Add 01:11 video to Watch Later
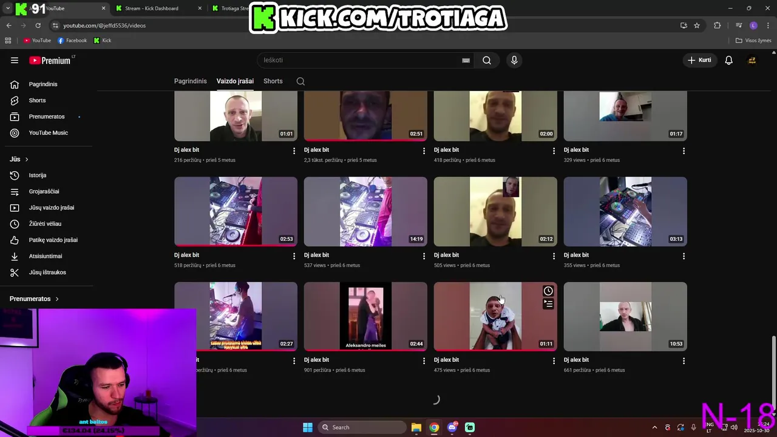 point(548,291)
